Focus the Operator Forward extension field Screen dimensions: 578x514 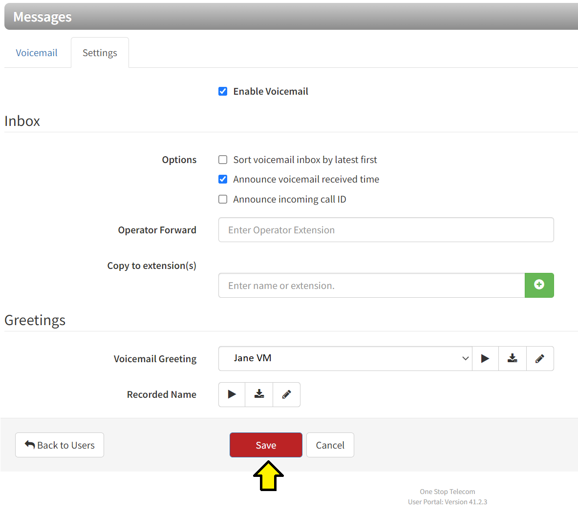386,230
